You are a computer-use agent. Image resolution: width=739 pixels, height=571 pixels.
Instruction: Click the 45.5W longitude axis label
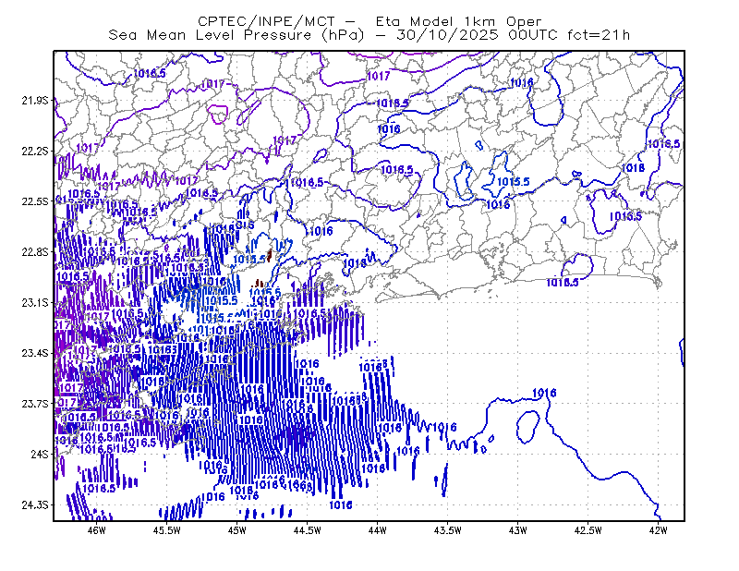coord(167,530)
